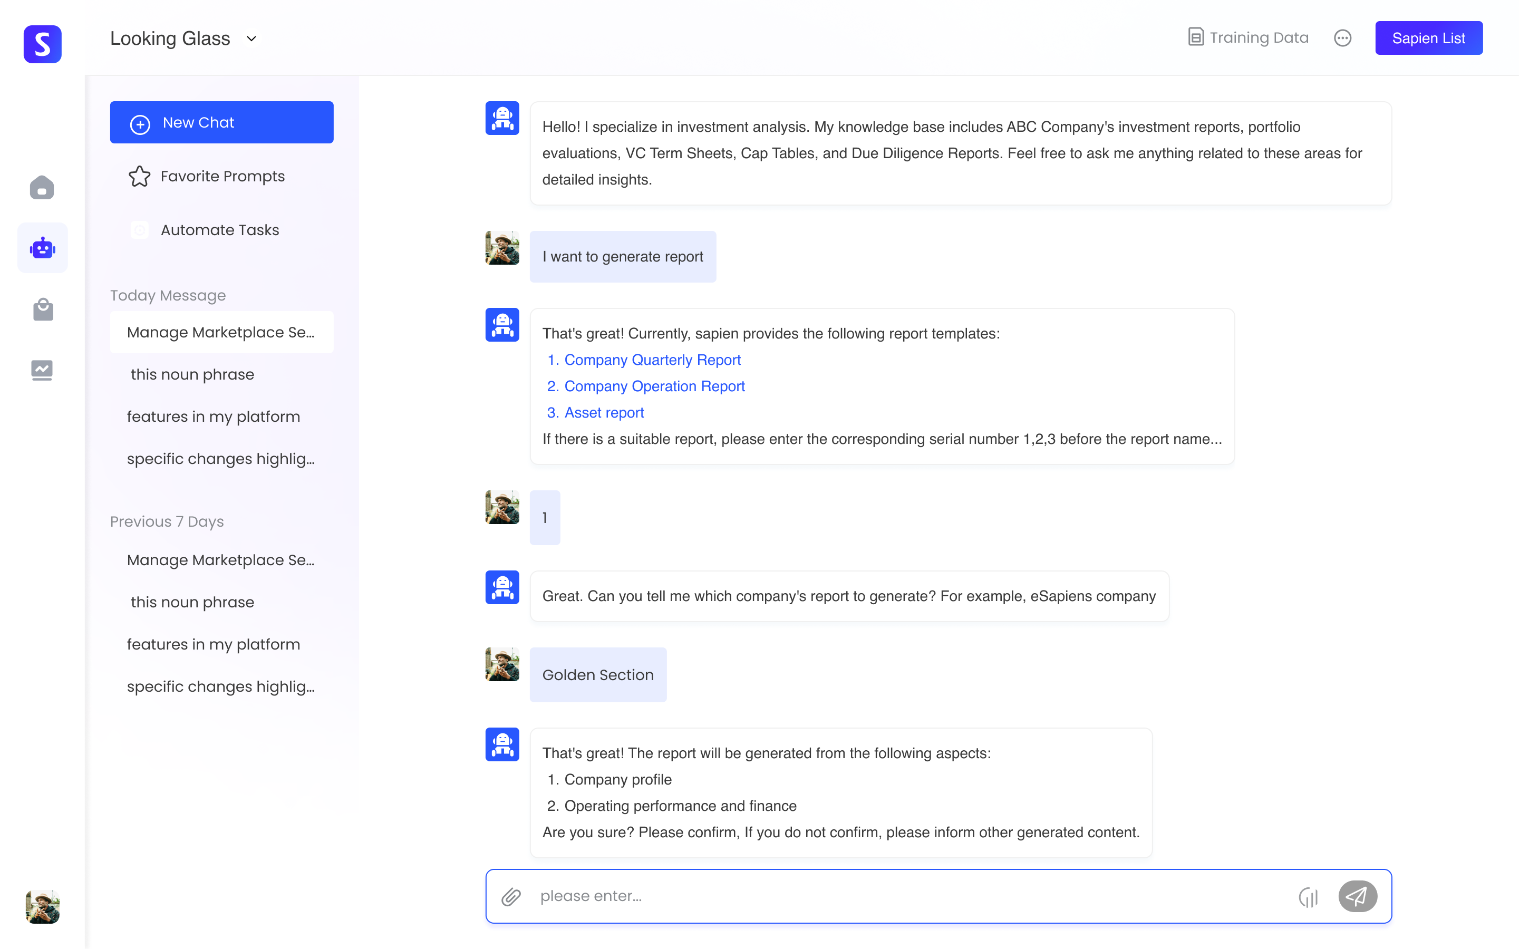Viewport: 1519px width, 949px height.
Task: Click the Training Data document icon
Action: click(x=1196, y=37)
